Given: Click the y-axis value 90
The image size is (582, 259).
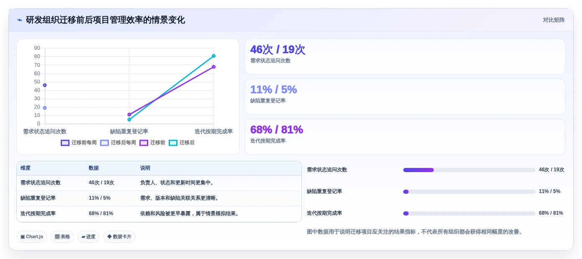Looking at the screenshot, I should click(x=37, y=48).
